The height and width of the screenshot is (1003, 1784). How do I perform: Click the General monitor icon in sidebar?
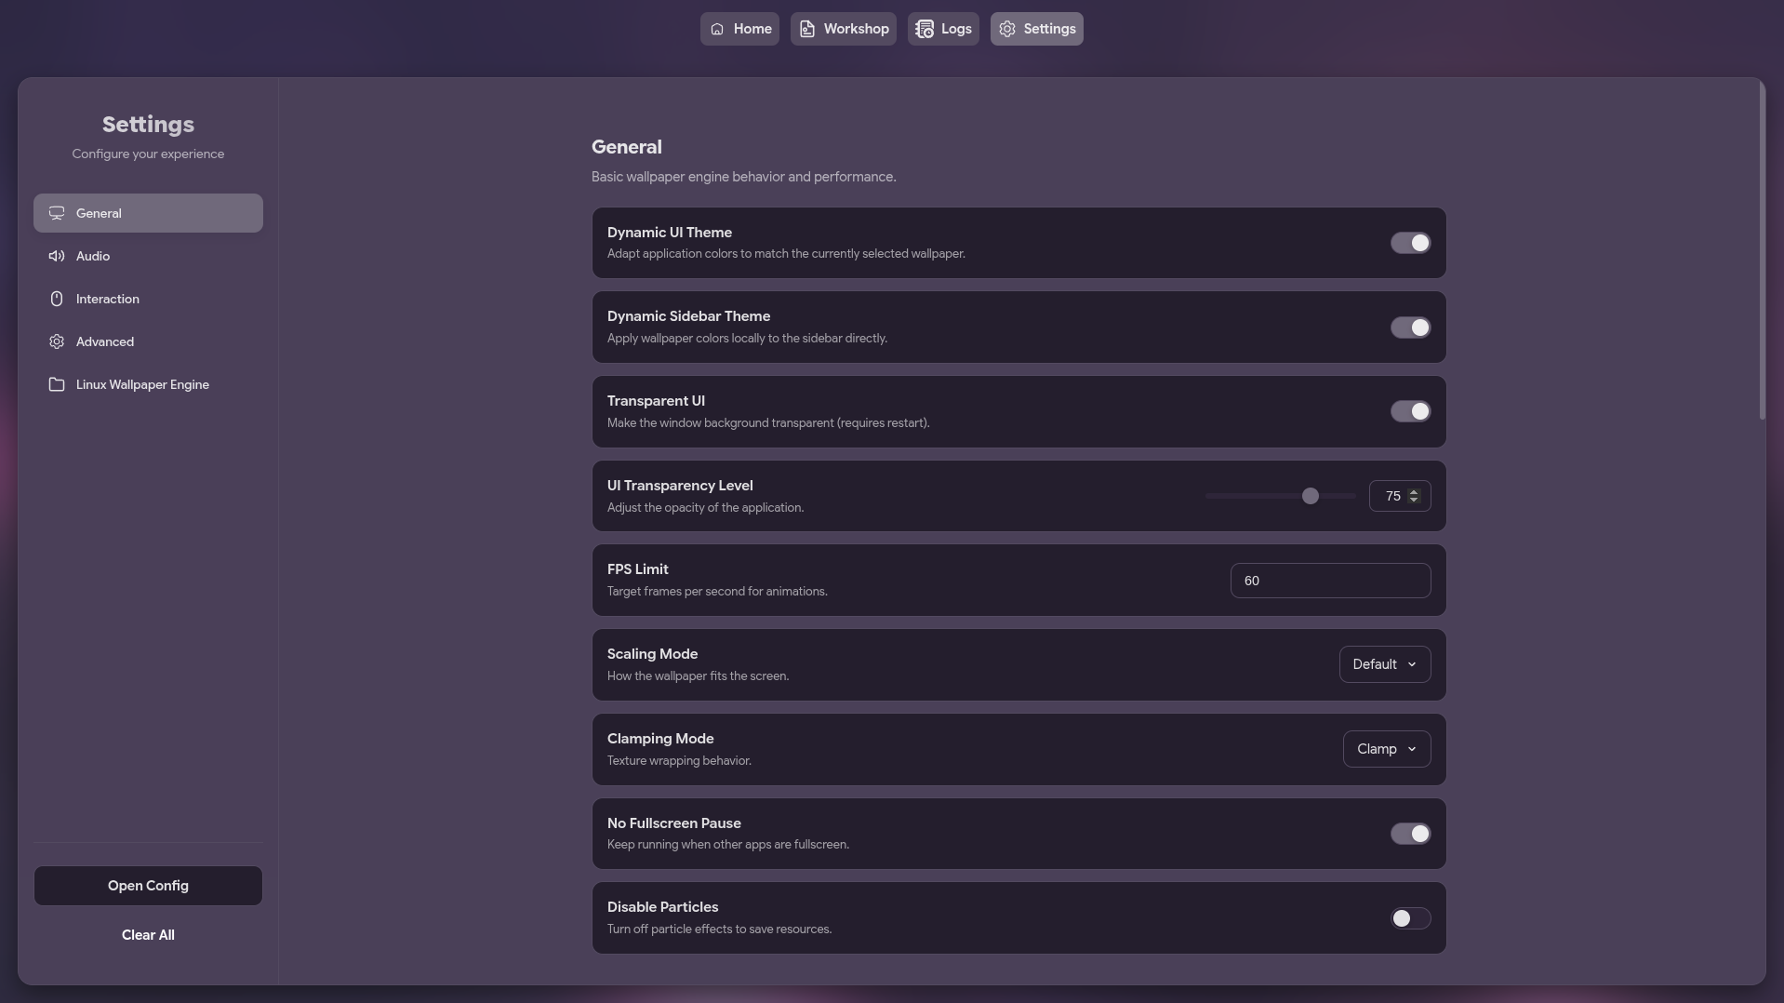point(57,213)
